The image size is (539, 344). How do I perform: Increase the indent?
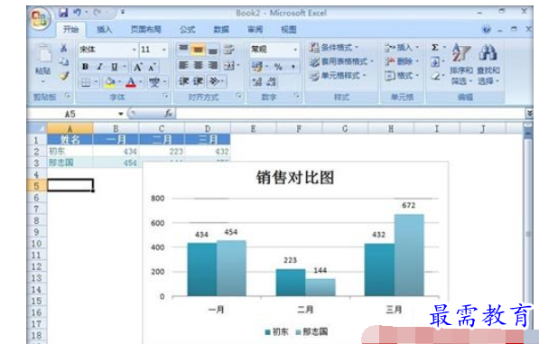click(198, 81)
